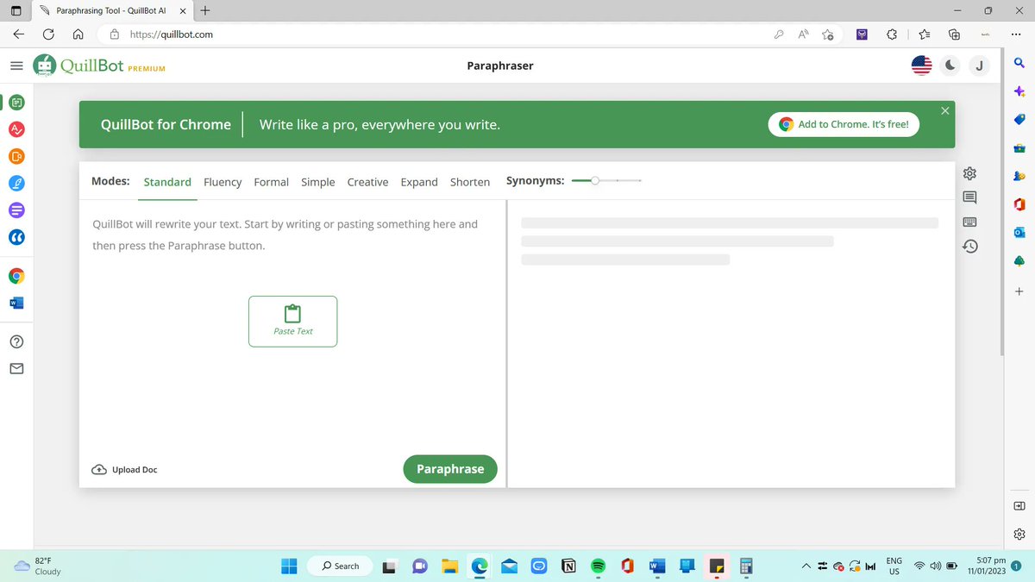Select the Creative mode tab

(x=367, y=182)
